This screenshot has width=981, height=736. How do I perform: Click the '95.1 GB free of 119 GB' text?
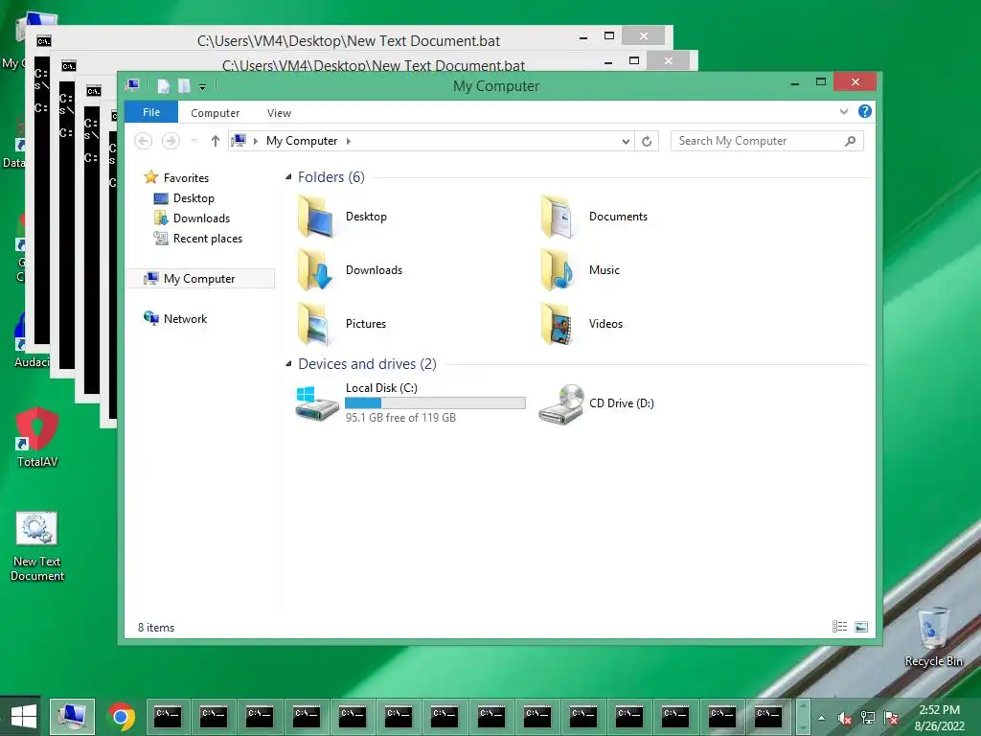click(401, 418)
